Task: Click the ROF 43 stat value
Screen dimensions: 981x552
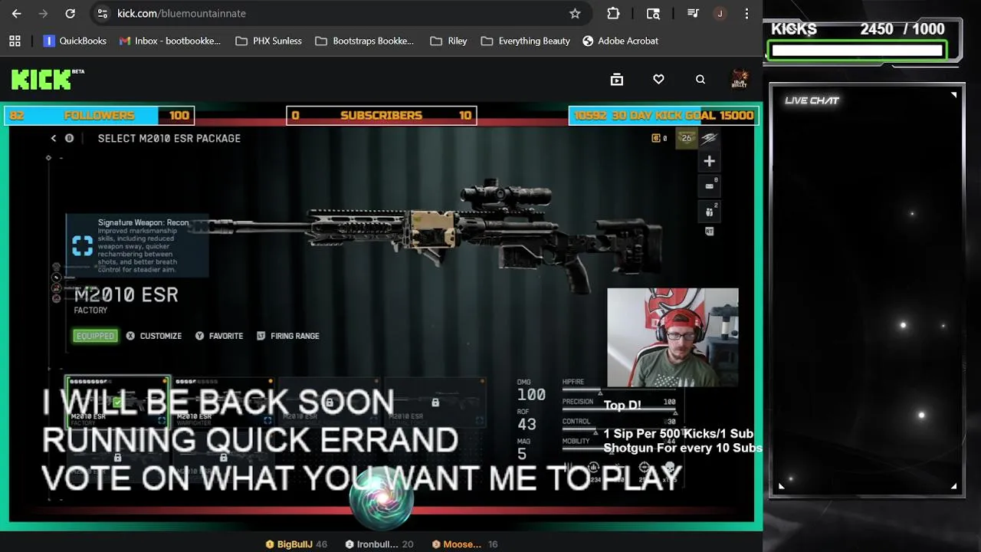Action: [x=527, y=424]
